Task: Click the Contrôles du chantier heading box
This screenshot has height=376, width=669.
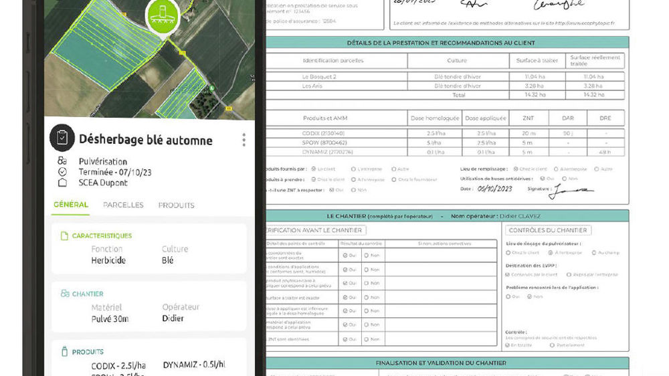Action: coord(548,230)
